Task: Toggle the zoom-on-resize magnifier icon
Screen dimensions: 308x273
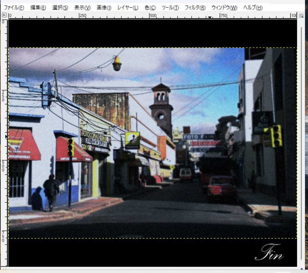Action: (x=301, y=15)
